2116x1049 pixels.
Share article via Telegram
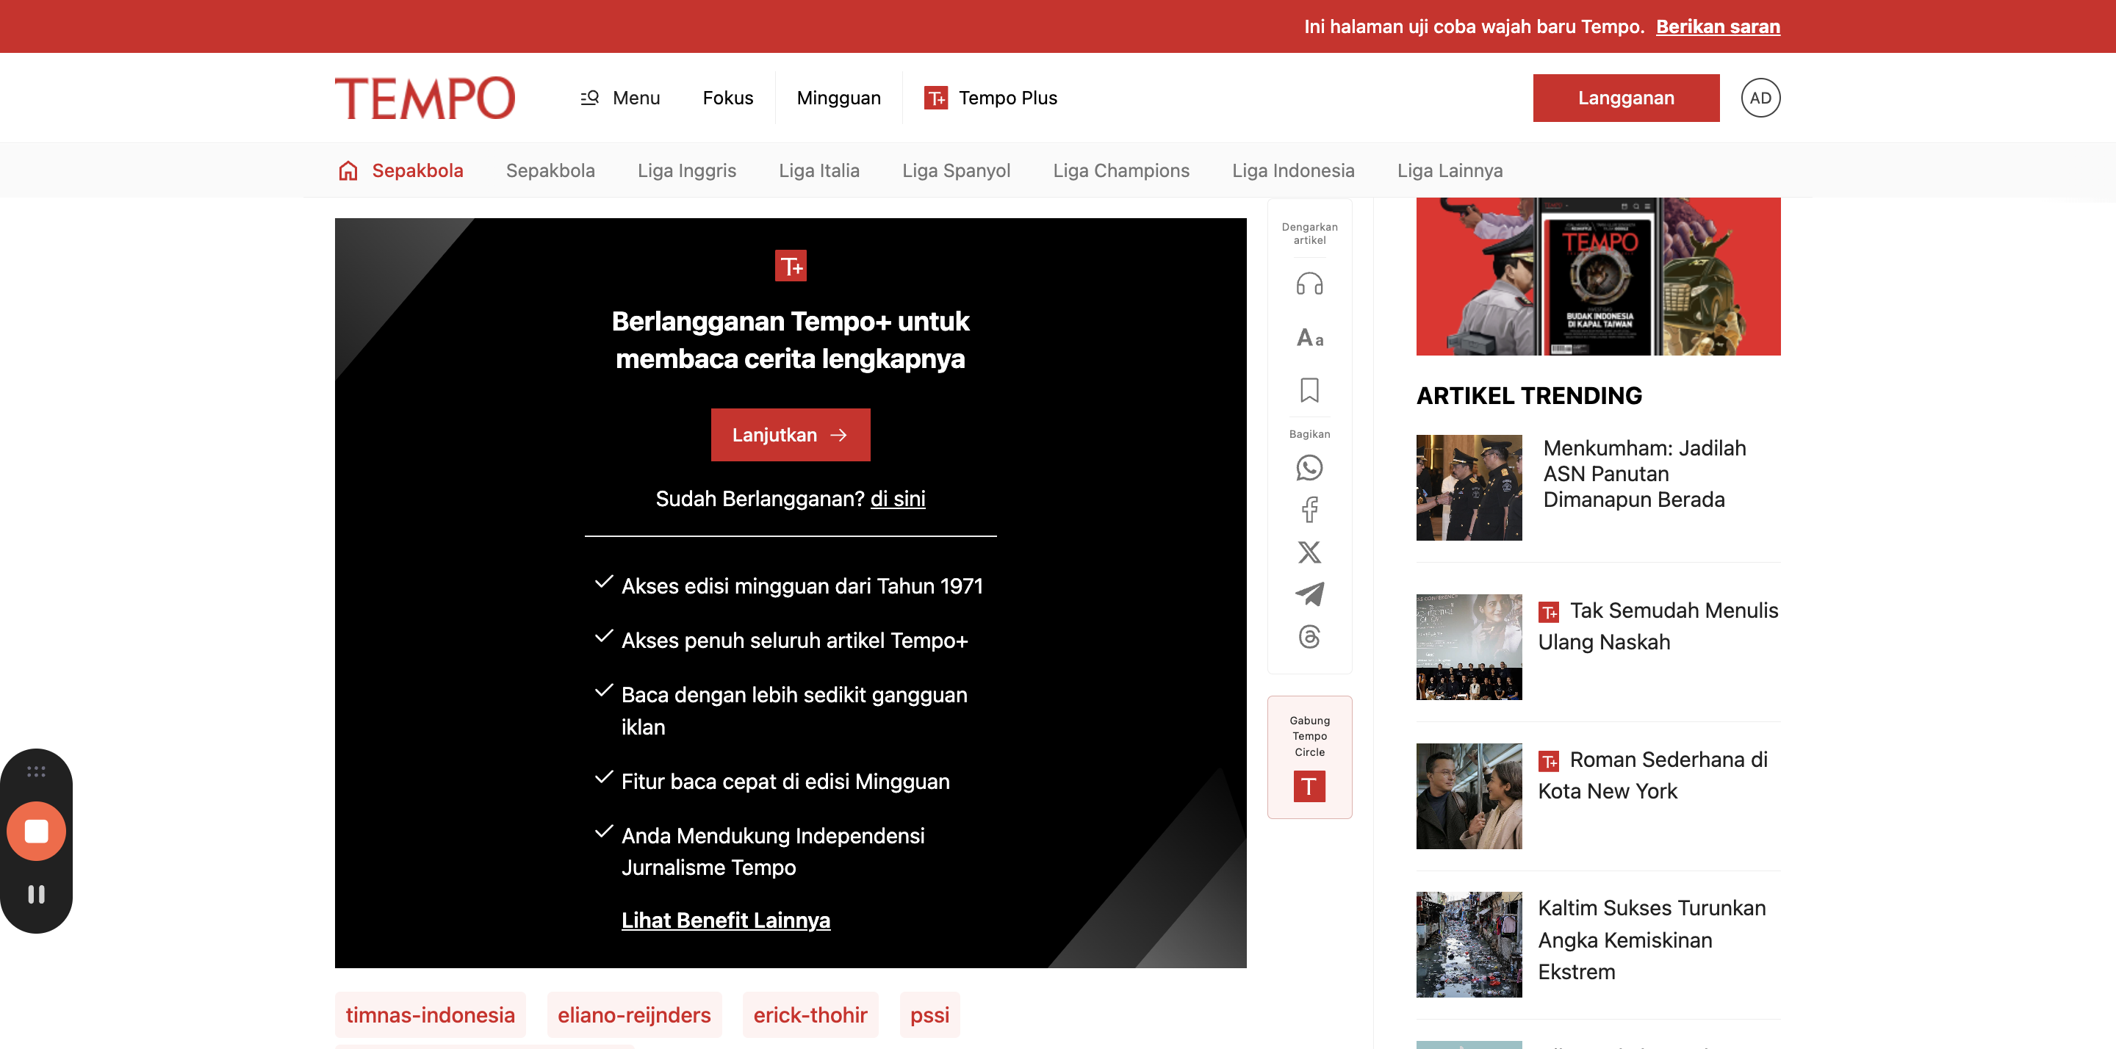tap(1309, 594)
